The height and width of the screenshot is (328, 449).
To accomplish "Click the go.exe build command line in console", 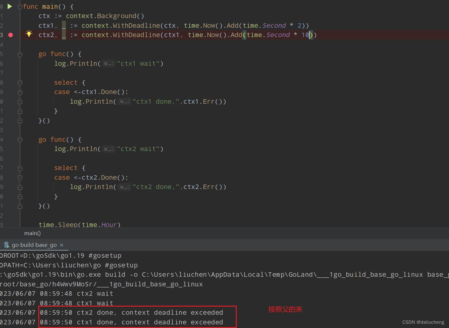I will pyautogui.click(x=224, y=275).
